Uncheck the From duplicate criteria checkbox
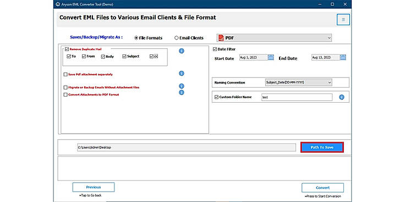405x202 pixels. point(84,56)
